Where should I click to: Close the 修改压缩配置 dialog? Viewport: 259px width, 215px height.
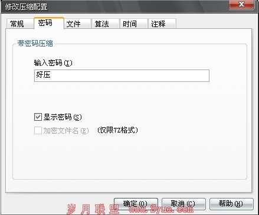pyautogui.click(x=242, y=4)
